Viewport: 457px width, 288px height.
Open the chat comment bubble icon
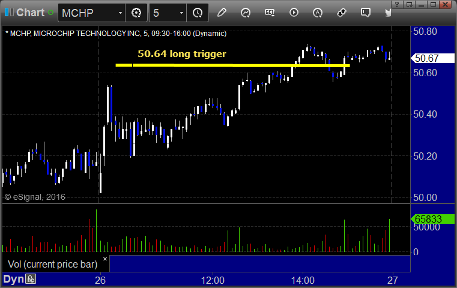[x=366, y=13]
